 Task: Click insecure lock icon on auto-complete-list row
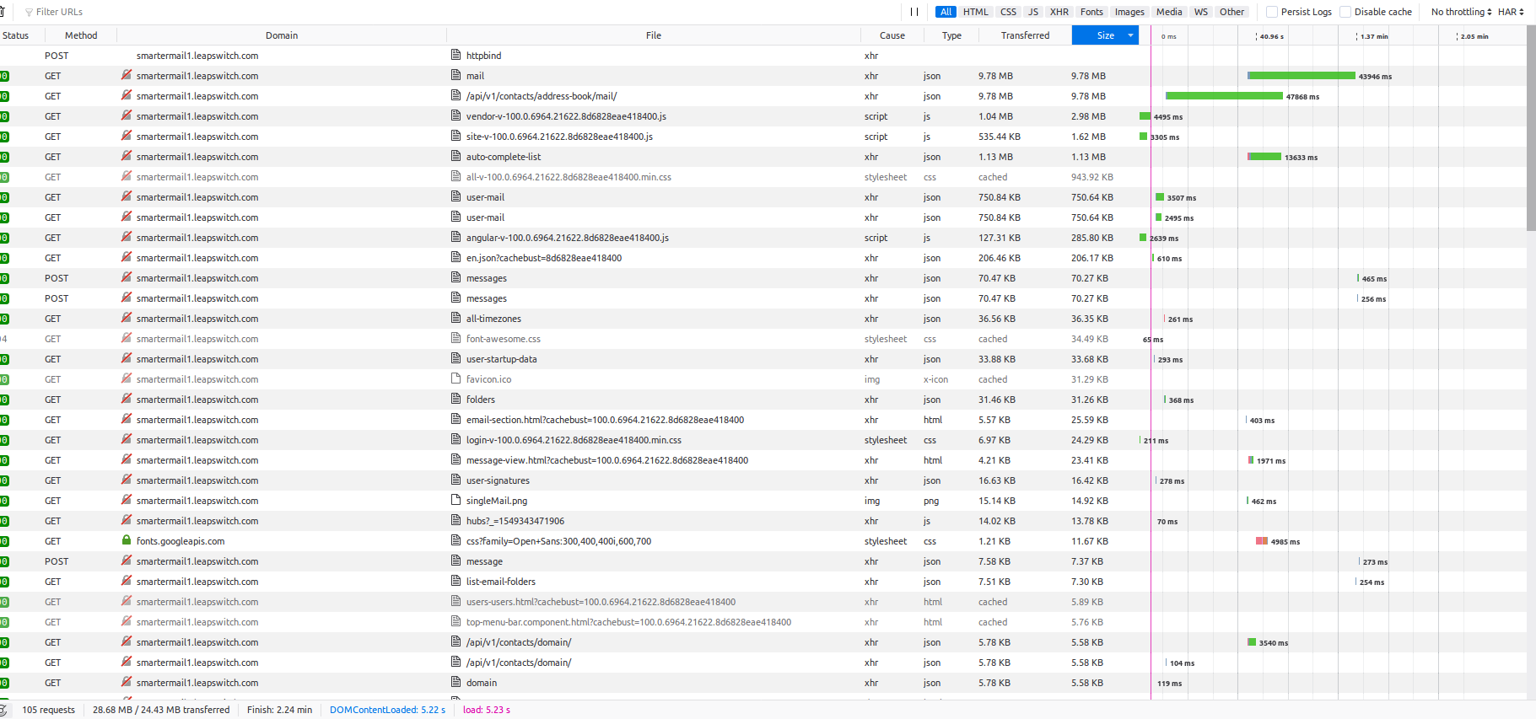[x=127, y=157]
